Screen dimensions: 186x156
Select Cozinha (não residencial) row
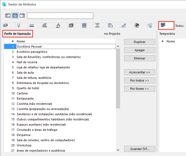click(x=60, y=104)
